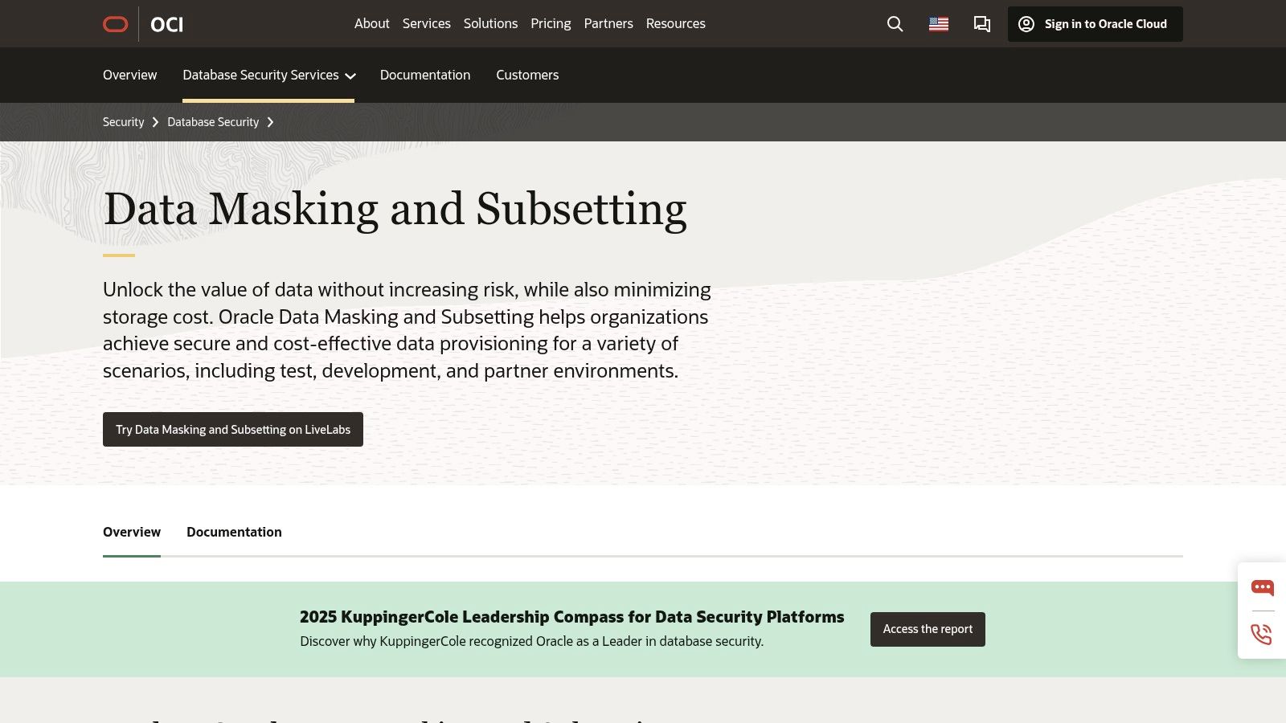Click the phone contact icon in the side widget

pos(1262,635)
